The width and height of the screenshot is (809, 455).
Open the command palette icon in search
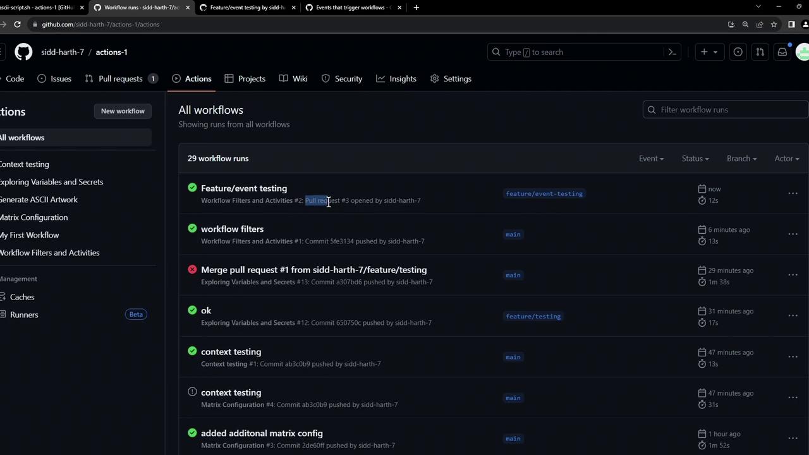click(672, 52)
